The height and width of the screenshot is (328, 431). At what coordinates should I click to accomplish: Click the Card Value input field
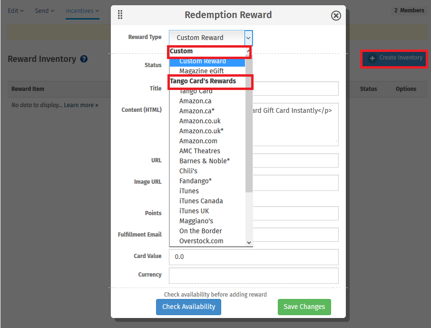[254, 257]
